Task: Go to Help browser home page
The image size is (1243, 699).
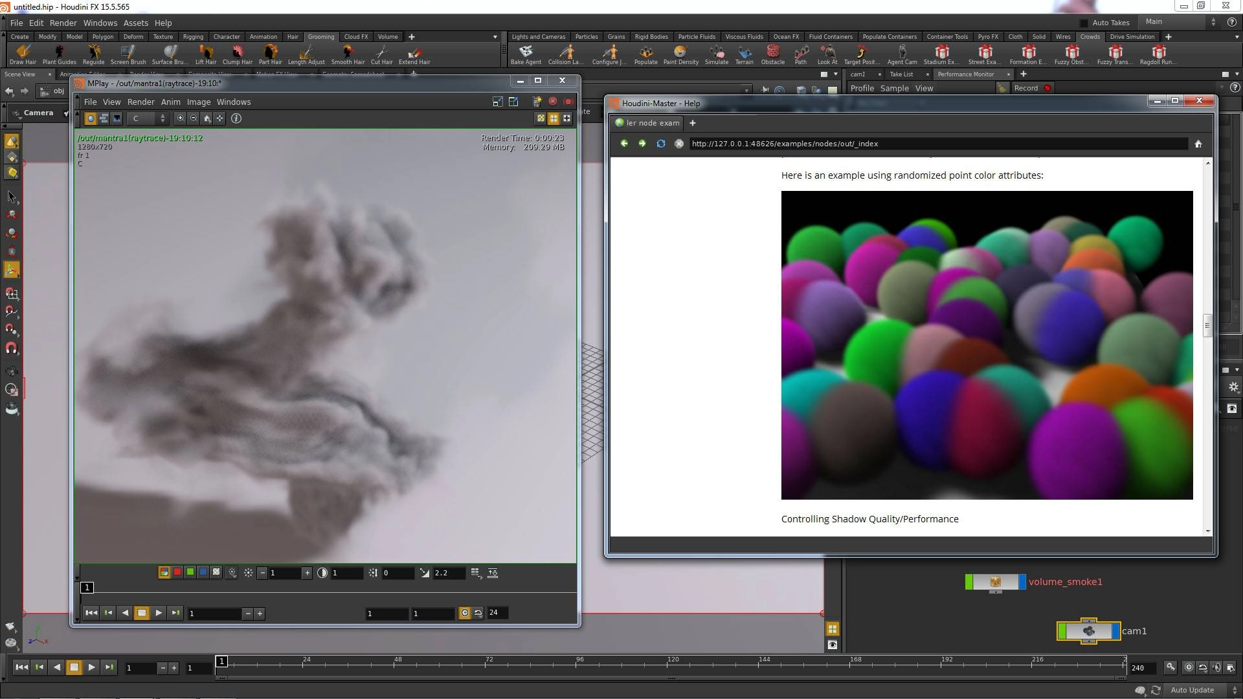Action: pos(1198,144)
